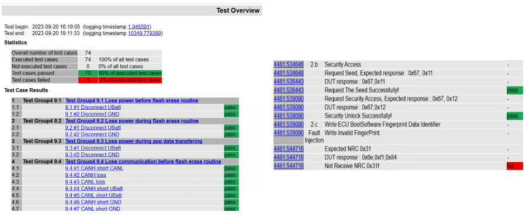The image size is (526, 219).
Task: Click timestamp link beside Write Invalid FingerPrint
Action: point(289,133)
